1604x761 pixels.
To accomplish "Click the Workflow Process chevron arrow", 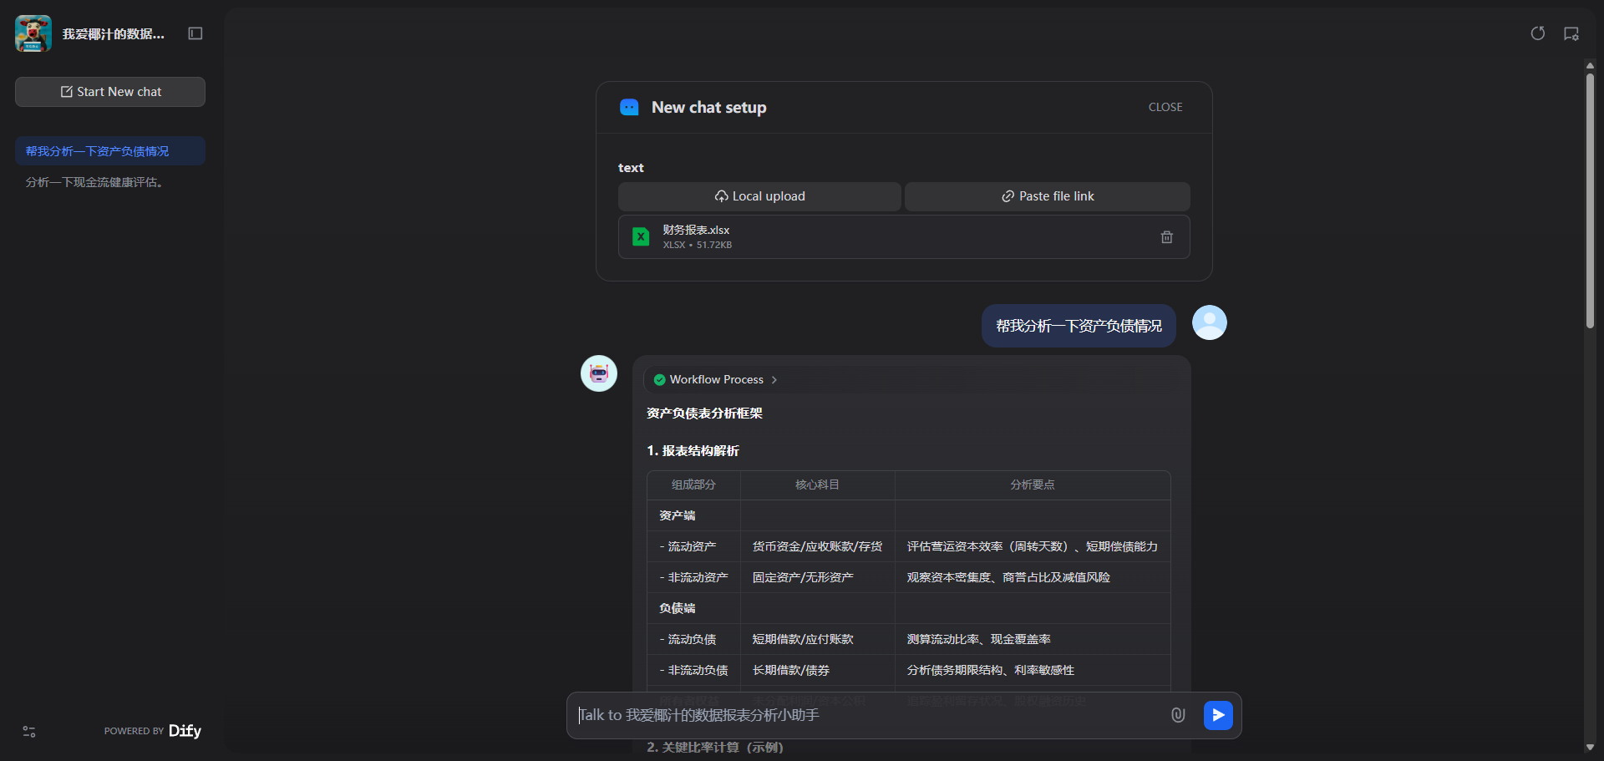I will (774, 379).
